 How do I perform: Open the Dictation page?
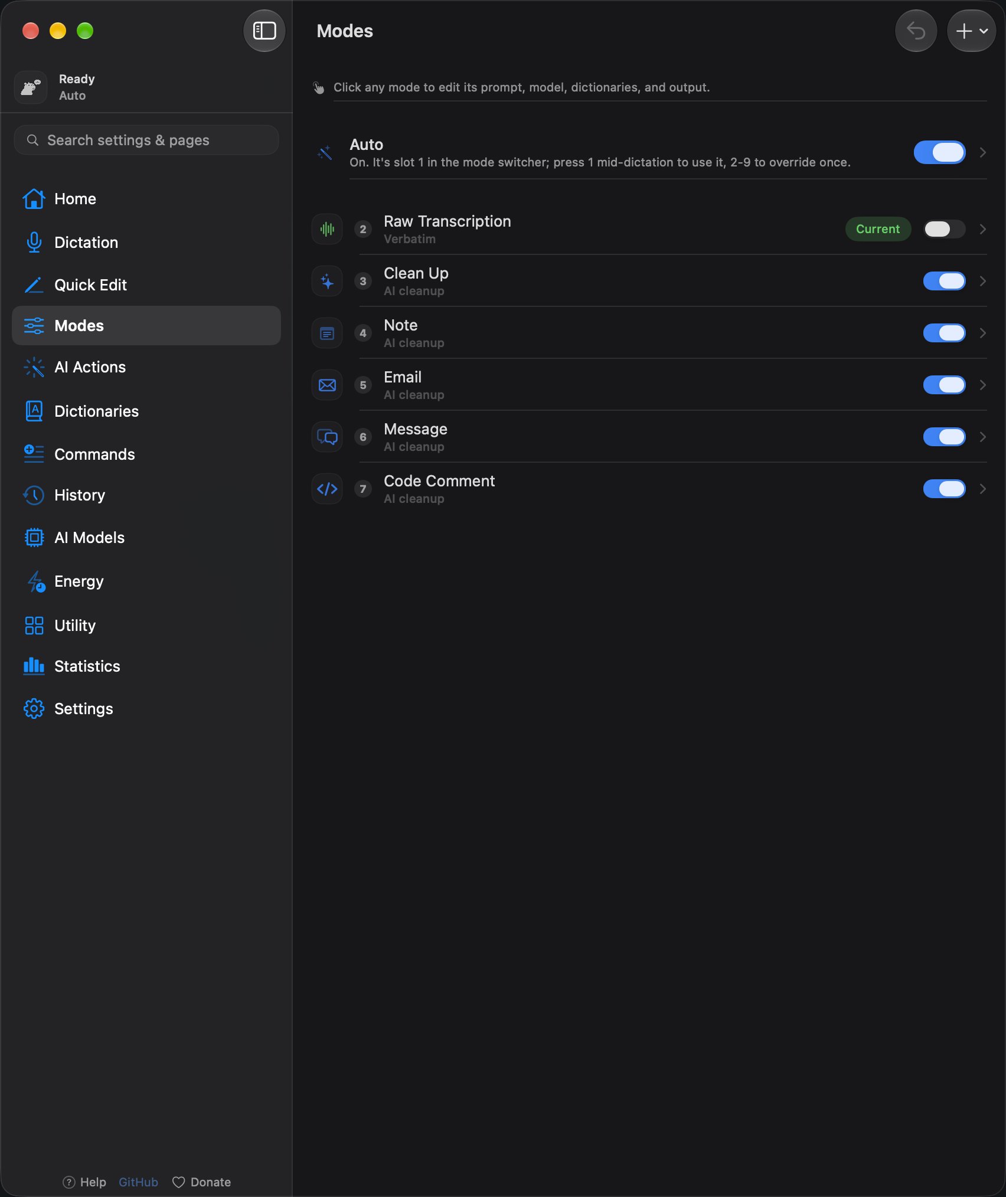click(x=146, y=242)
